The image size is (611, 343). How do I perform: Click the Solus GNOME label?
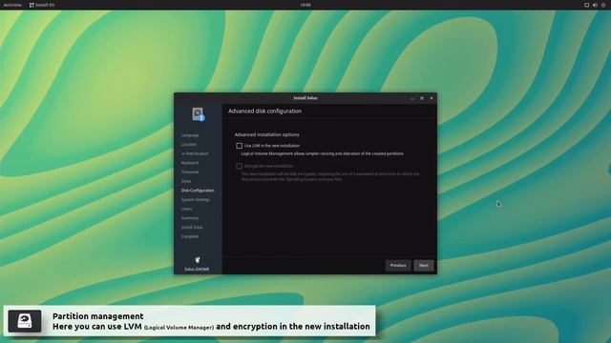click(x=197, y=269)
